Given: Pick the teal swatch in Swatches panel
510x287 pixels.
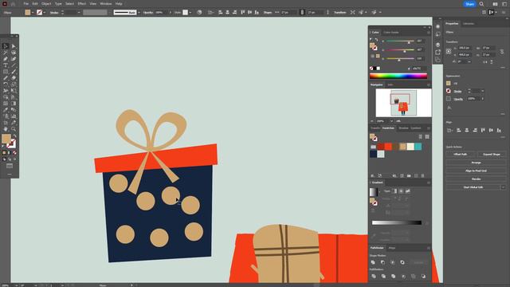Looking at the screenshot, I should click(418, 147).
